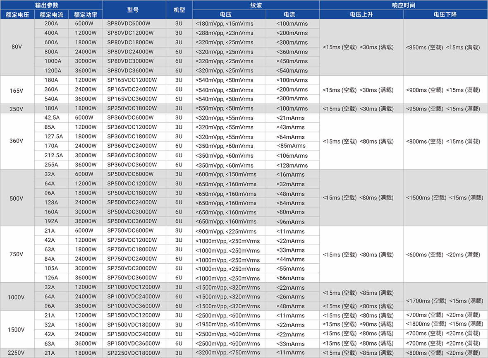Click the 额定电流 sub-header
This screenshot has height=358, width=488.
point(51,14)
